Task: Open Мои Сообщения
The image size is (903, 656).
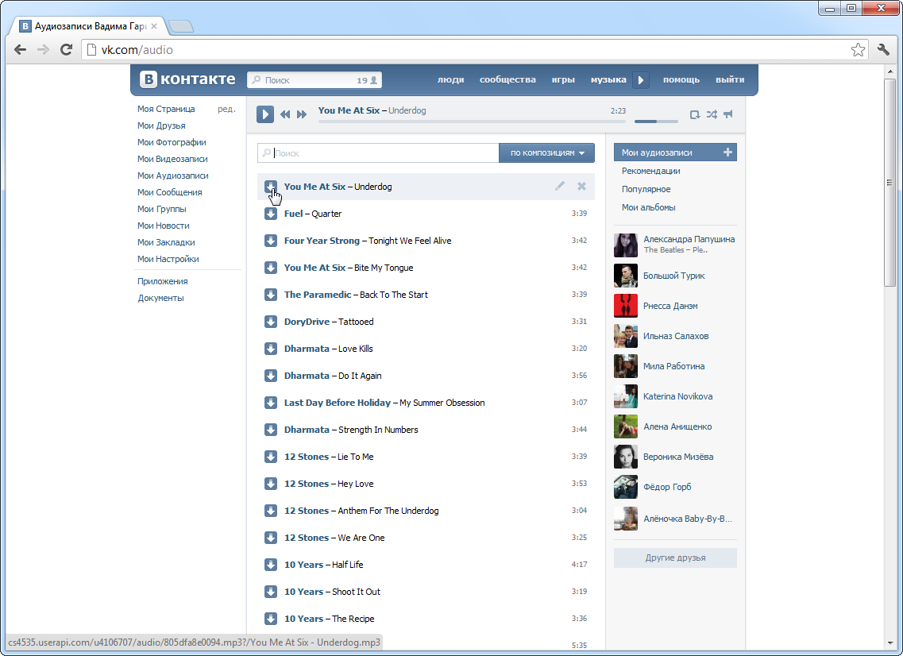Action: (x=169, y=192)
